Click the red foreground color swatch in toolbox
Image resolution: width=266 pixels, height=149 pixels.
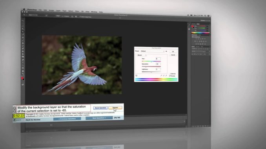tap(22, 78)
